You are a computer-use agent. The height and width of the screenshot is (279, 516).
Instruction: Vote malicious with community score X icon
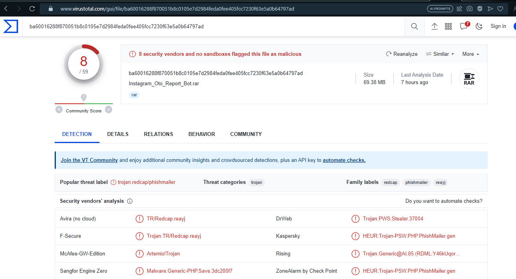(x=59, y=110)
